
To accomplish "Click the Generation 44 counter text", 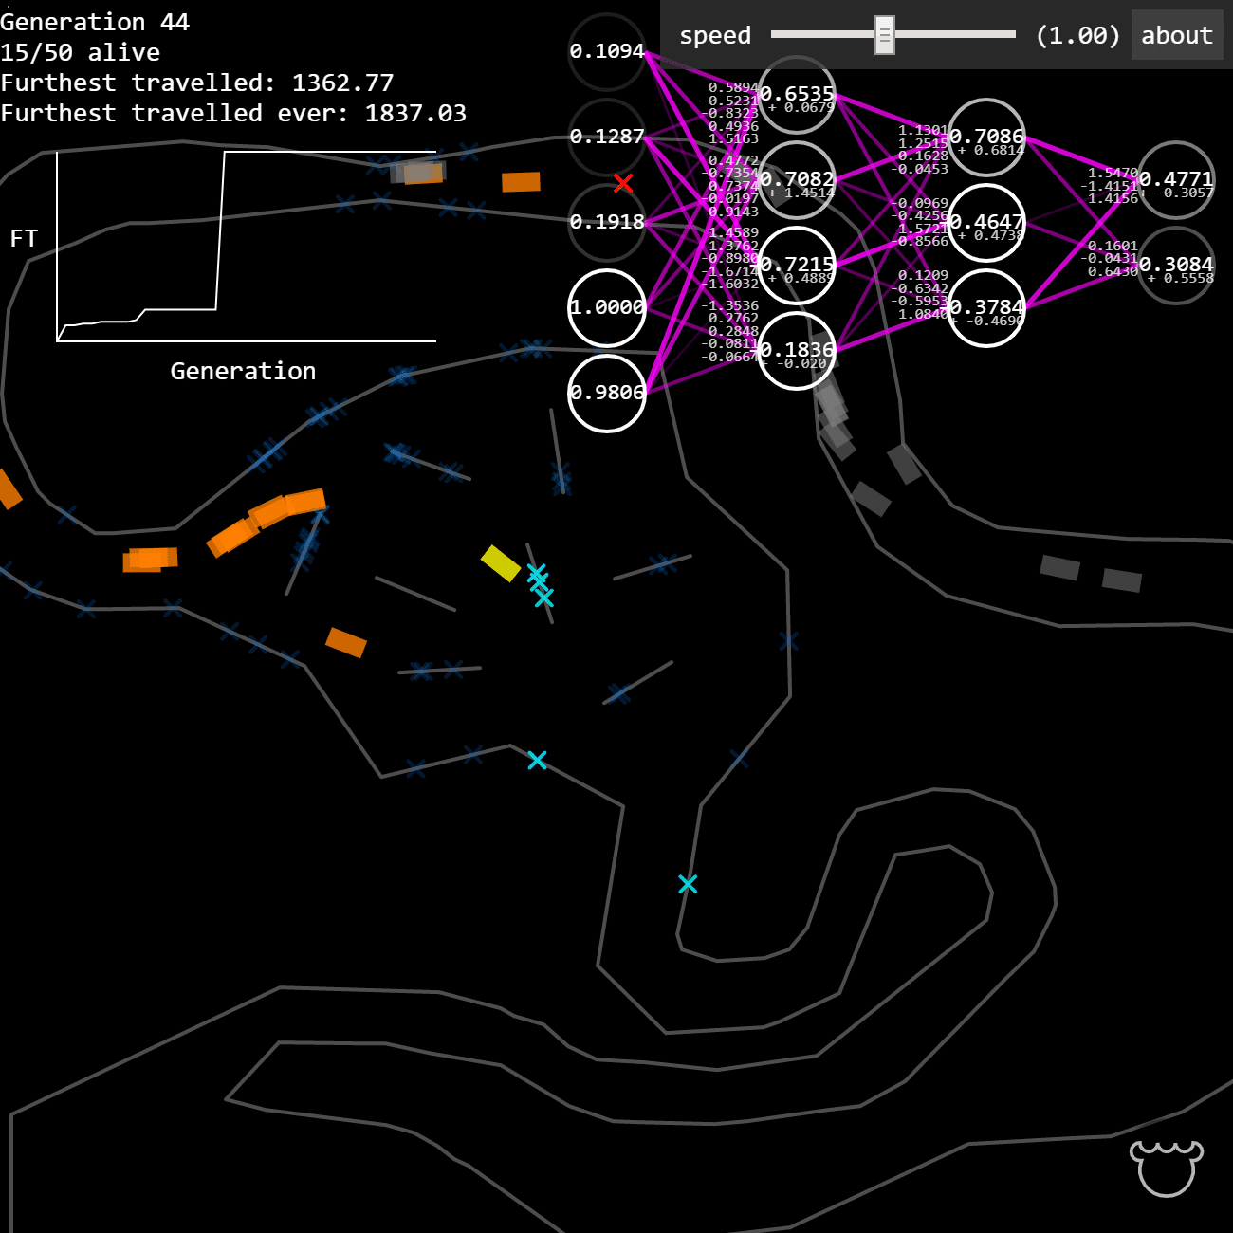I will [x=95, y=22].
